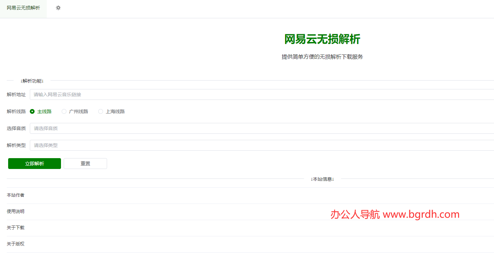
Task: Click the 解析线路 field label
Action: point(16,111)
